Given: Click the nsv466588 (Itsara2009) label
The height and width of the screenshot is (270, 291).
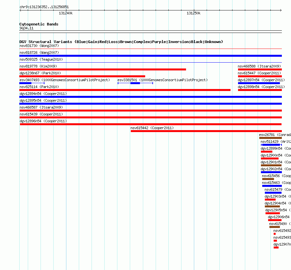Looking at the screenshot, I should pyautogui.click(x=260, y=66).
